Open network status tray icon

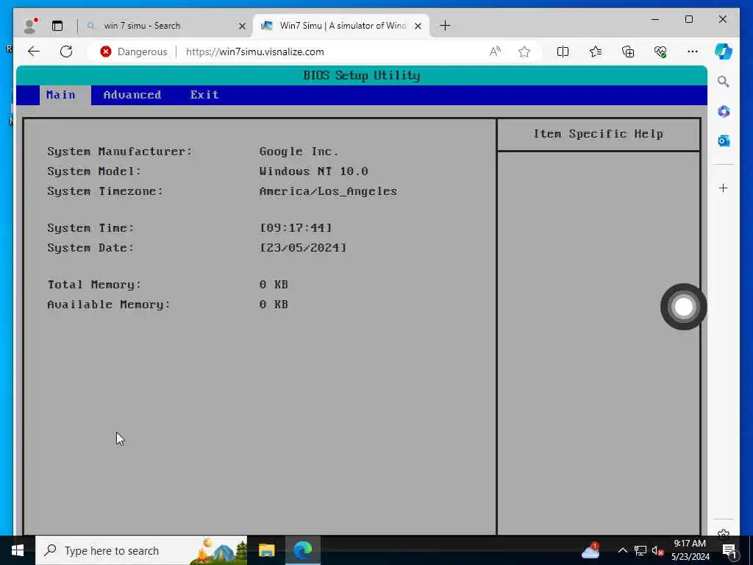(640, 550)
